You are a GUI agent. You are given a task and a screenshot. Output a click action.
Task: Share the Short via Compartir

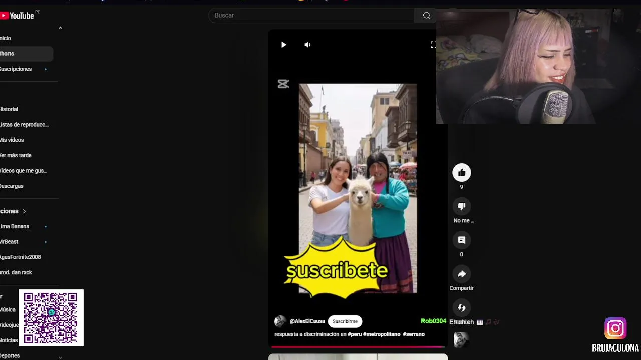462,274
